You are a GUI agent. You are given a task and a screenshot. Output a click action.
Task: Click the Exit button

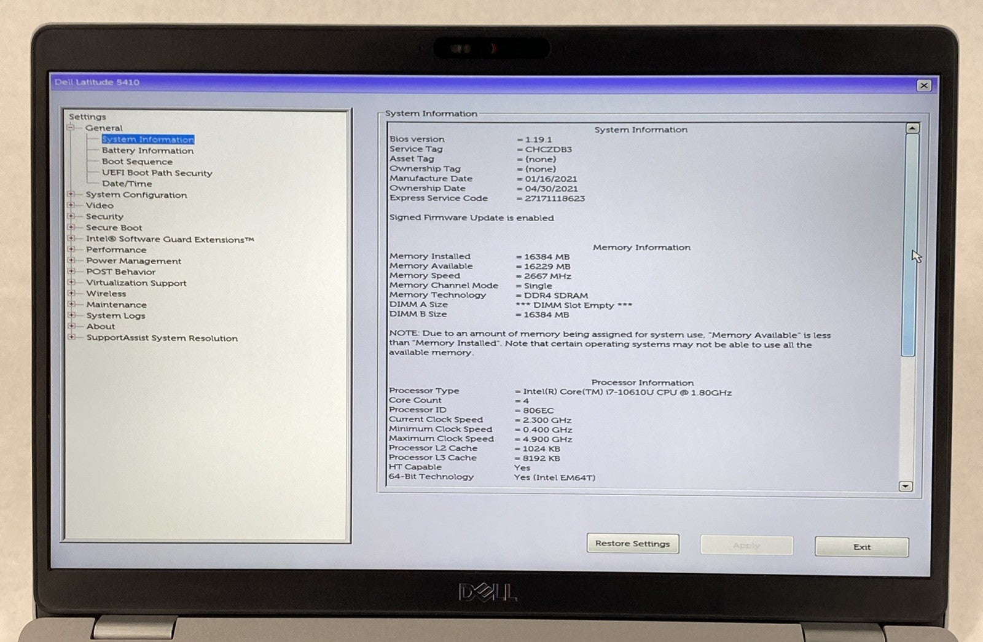coord(861,547)
